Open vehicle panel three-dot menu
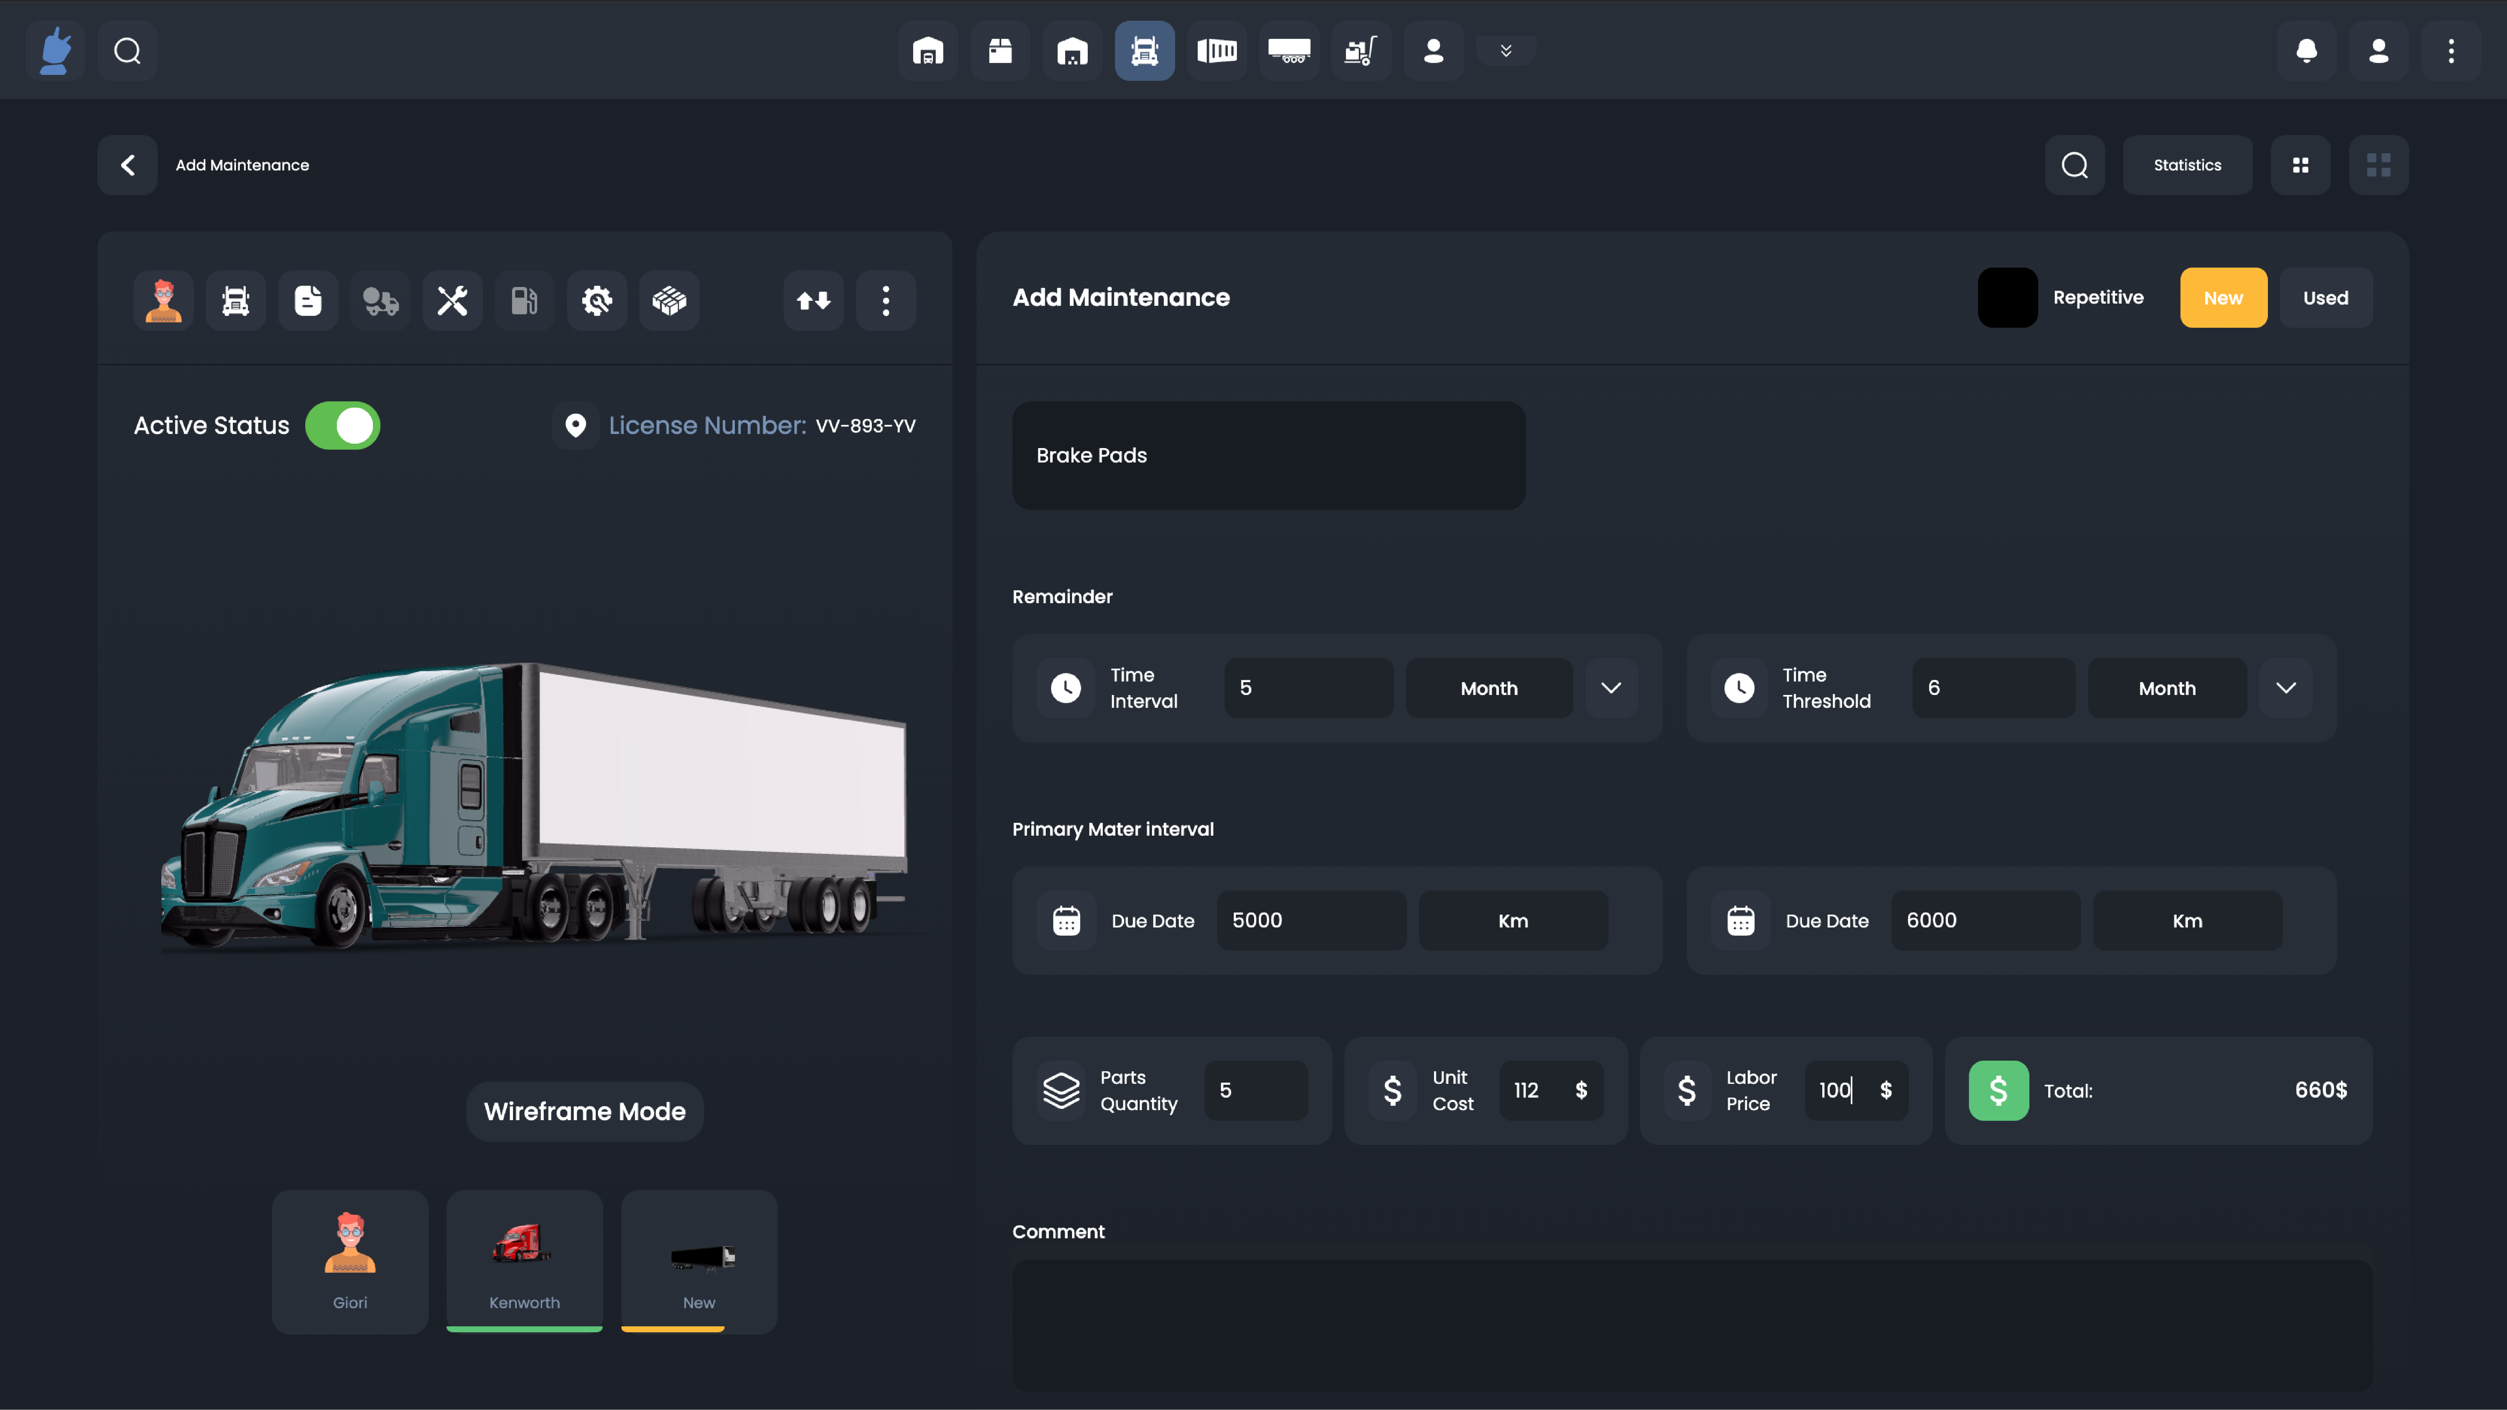The width and height of the screenshot is (2507, 1410). [886, 301]
